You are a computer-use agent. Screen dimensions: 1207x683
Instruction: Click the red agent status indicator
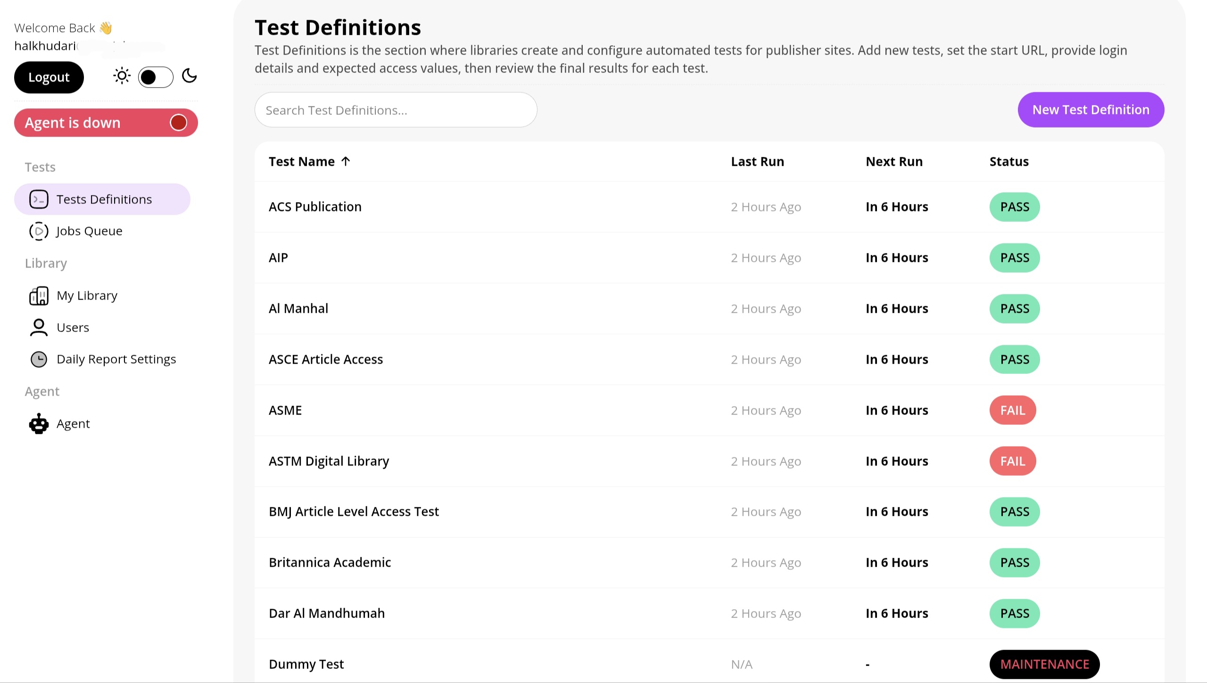[178, 122]
